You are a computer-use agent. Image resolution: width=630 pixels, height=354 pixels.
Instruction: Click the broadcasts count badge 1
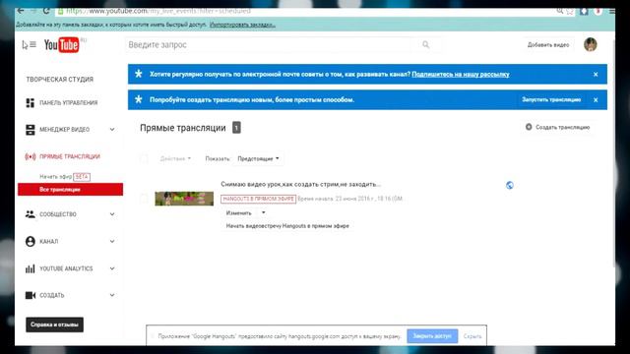point(236,128)
